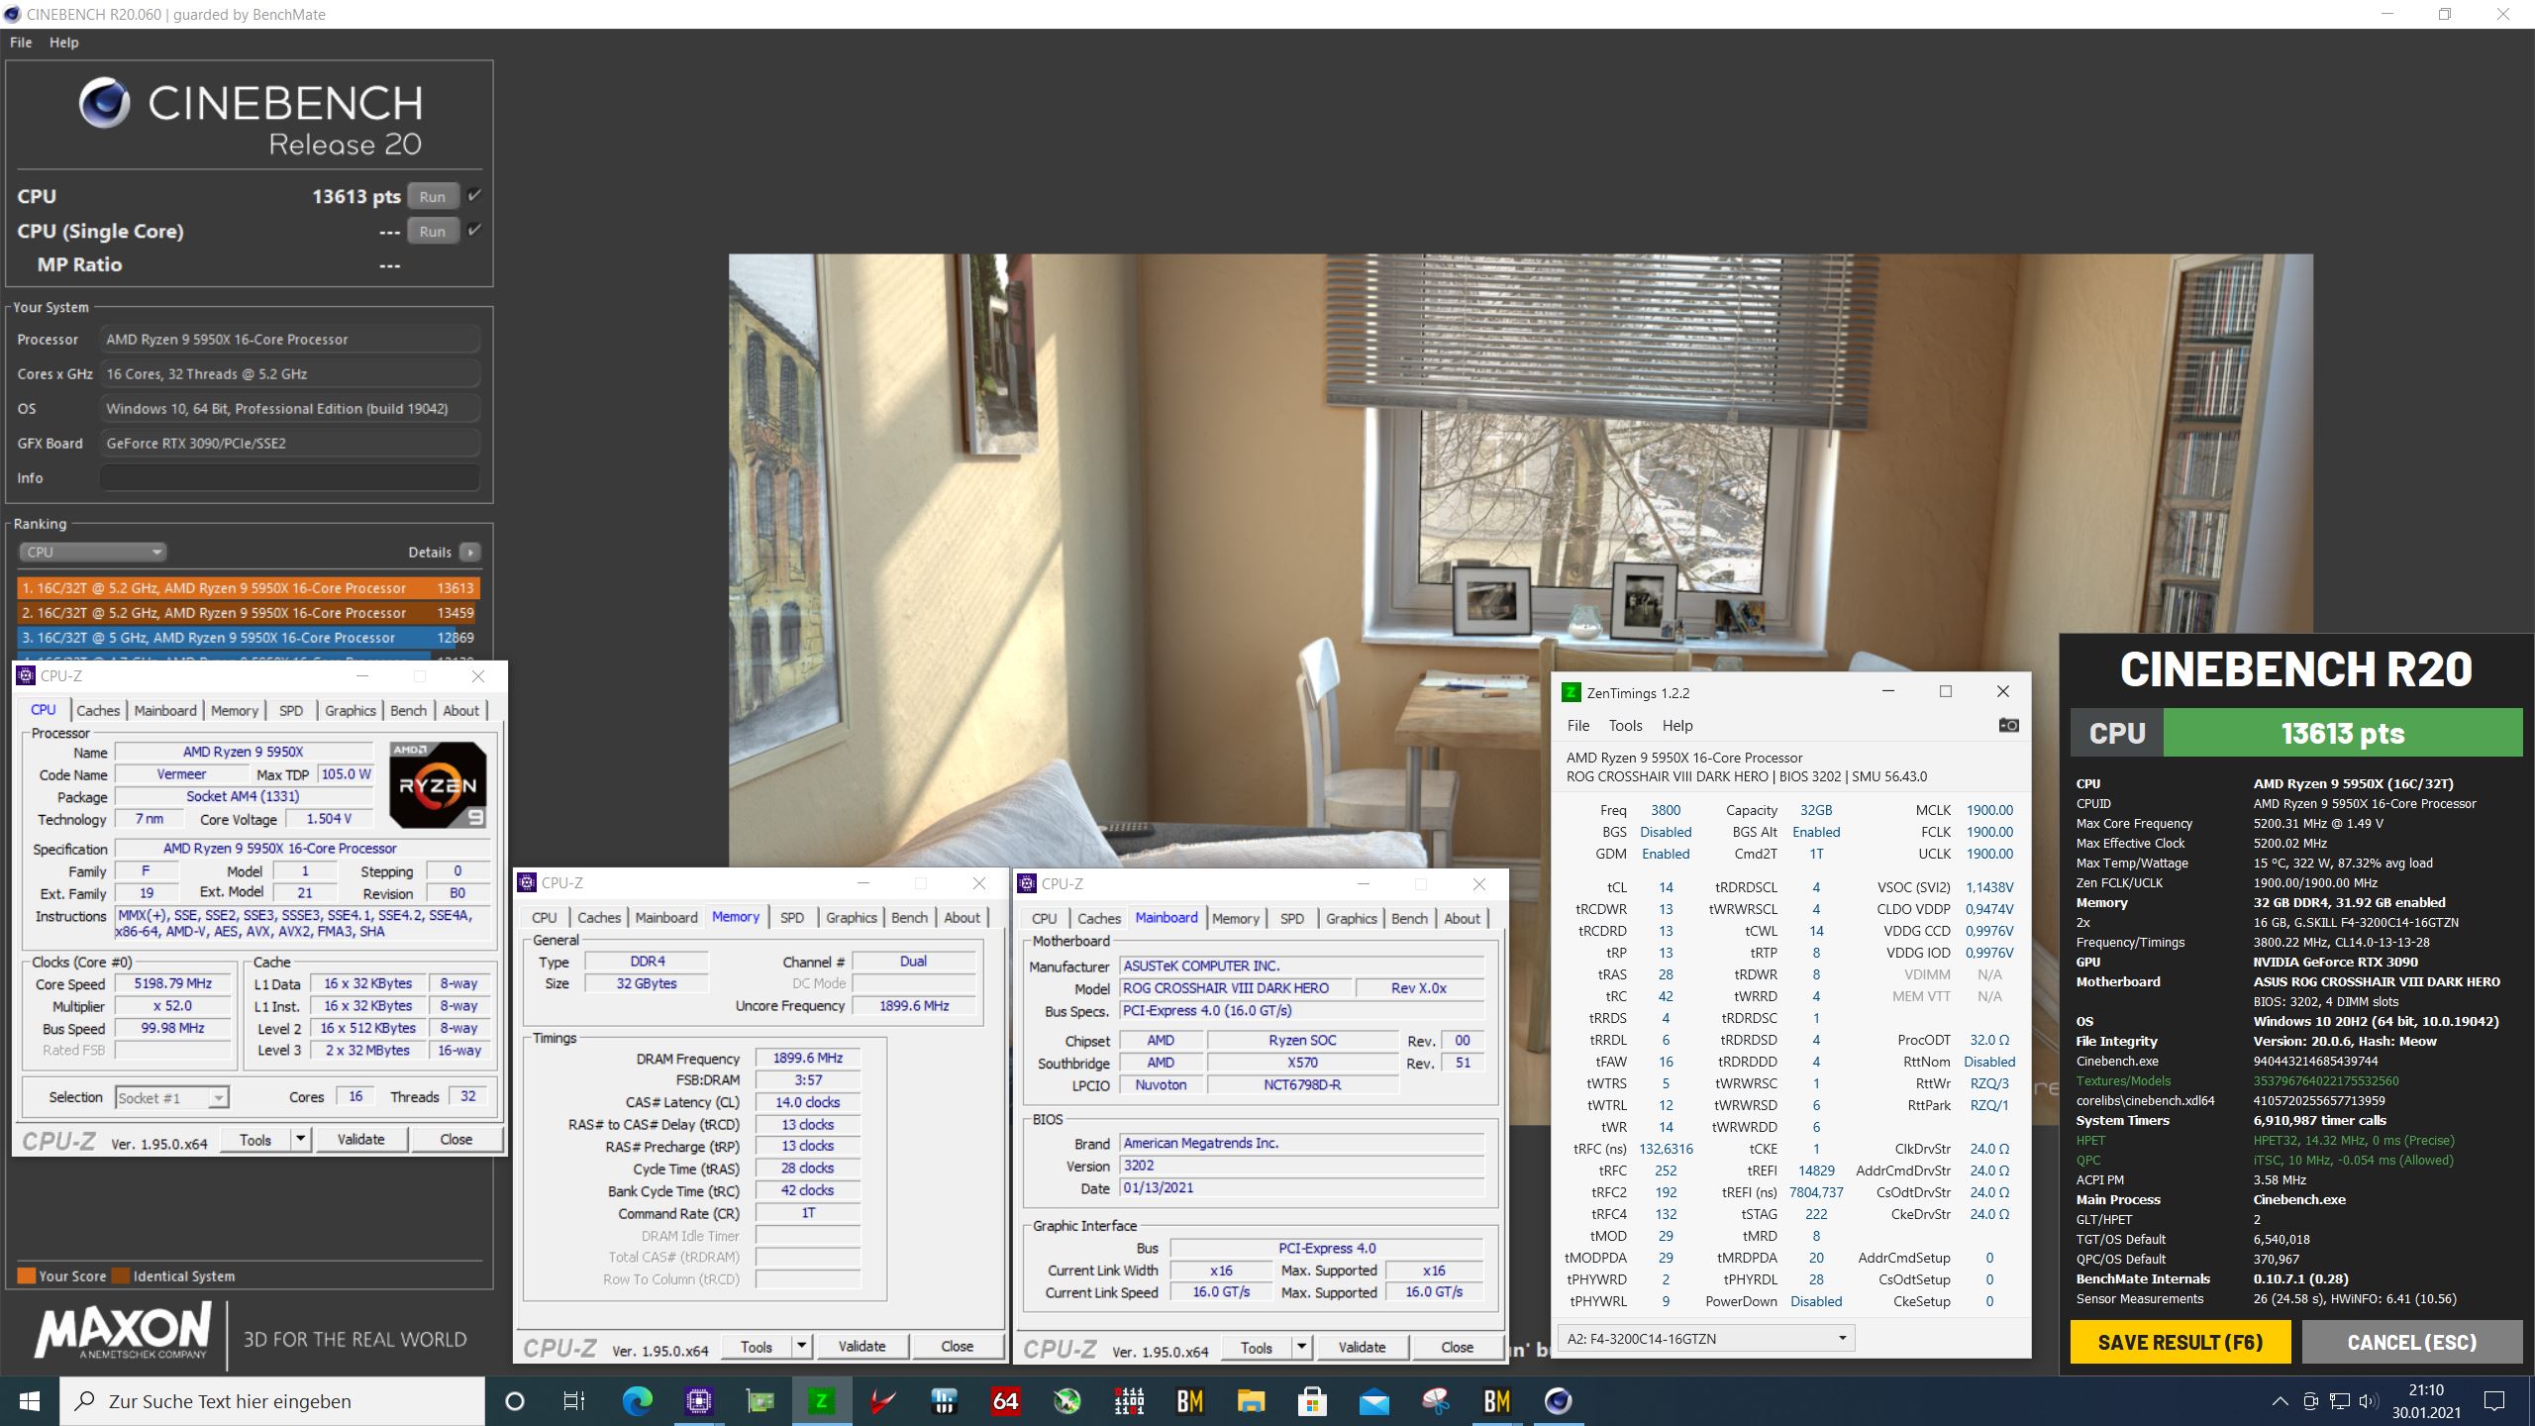2535x1426 pixels.
Task: Click About tab in CPU-Z Memory window
Action: (x=962, y=918)
